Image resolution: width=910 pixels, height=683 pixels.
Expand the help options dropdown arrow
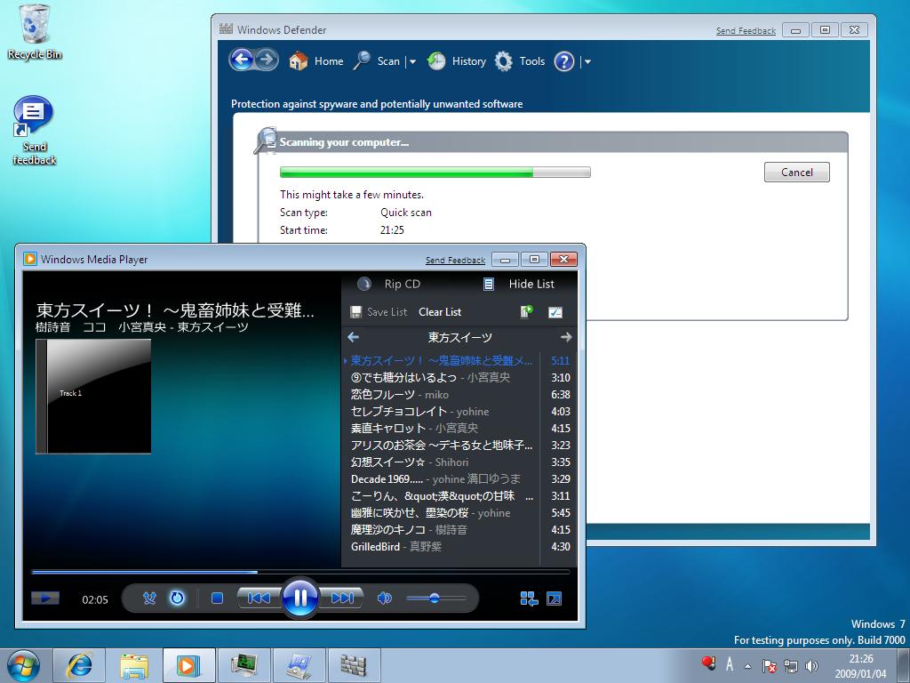coord(587,61)
